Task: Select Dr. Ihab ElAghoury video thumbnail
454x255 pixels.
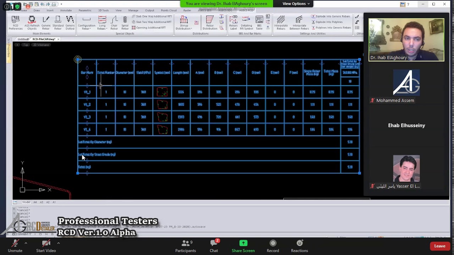Action: pyautogui.click(x=406, y=40)
